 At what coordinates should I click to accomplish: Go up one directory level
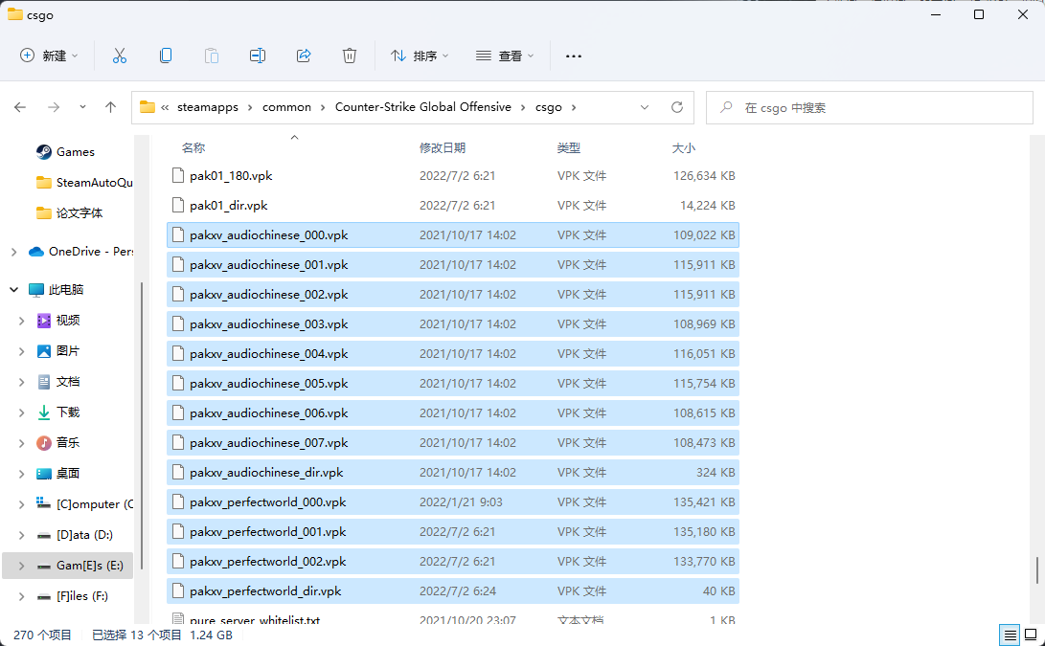[x=111, y=107]
